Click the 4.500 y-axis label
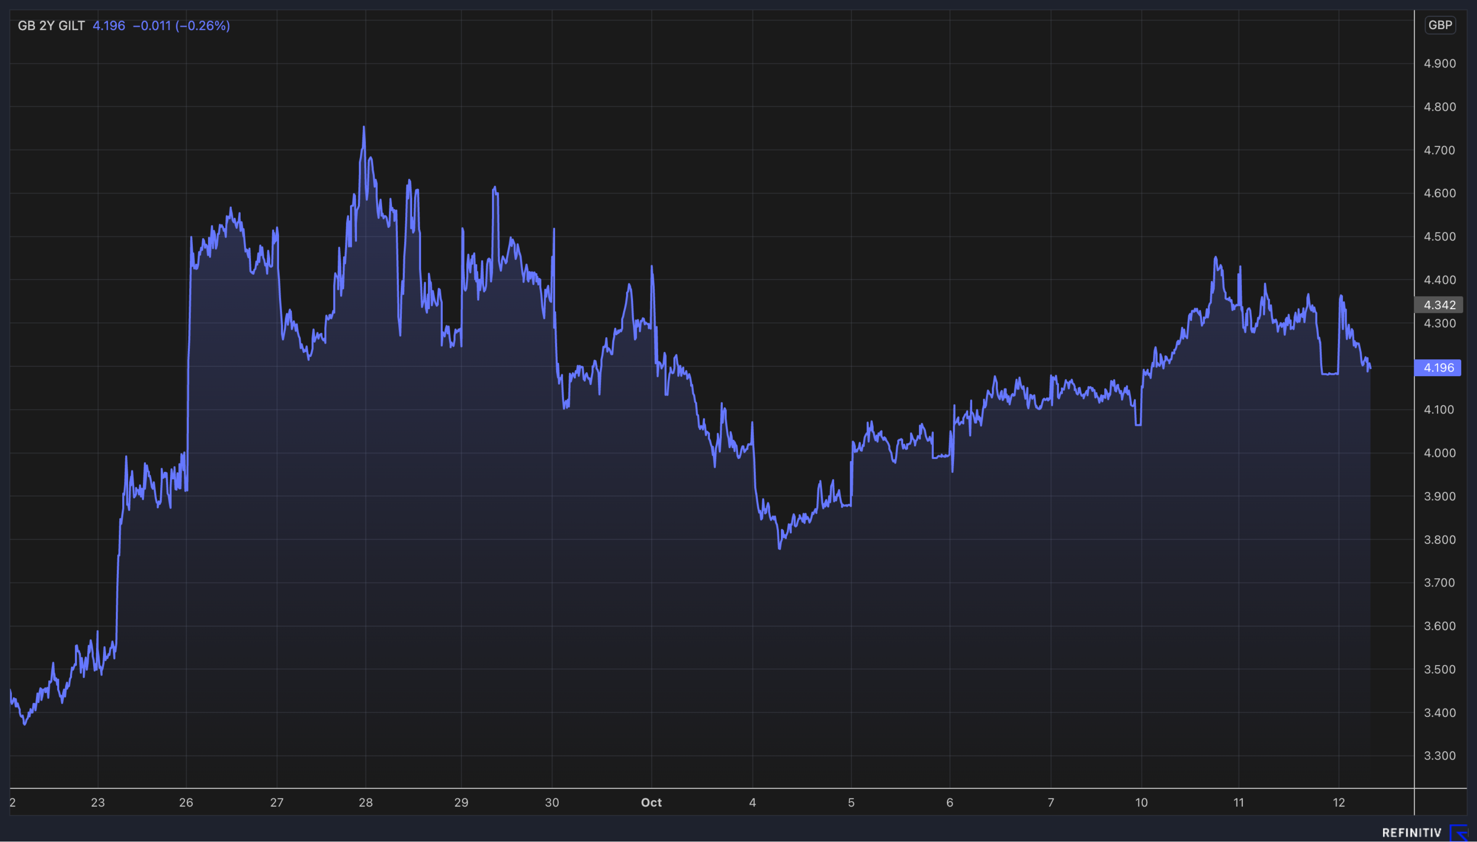Image resolution: width=1477 pixels, height=842 pixels. pyautogui.click(x=1439, y=236)
